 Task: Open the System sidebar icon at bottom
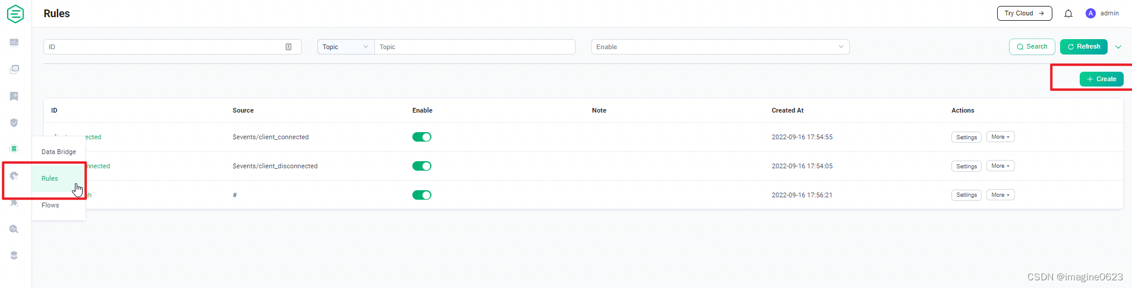14,255
